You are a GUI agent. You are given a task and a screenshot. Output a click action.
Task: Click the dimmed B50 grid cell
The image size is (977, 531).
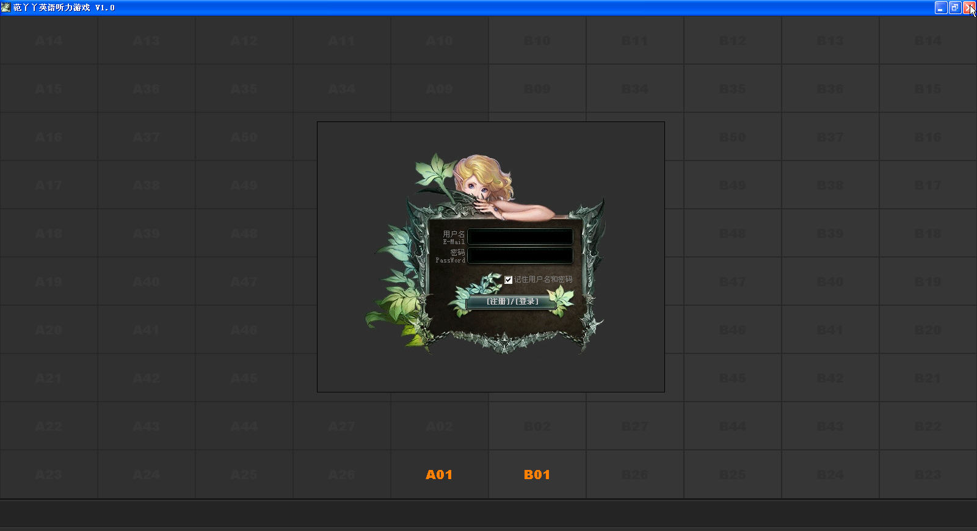(733, 137)
